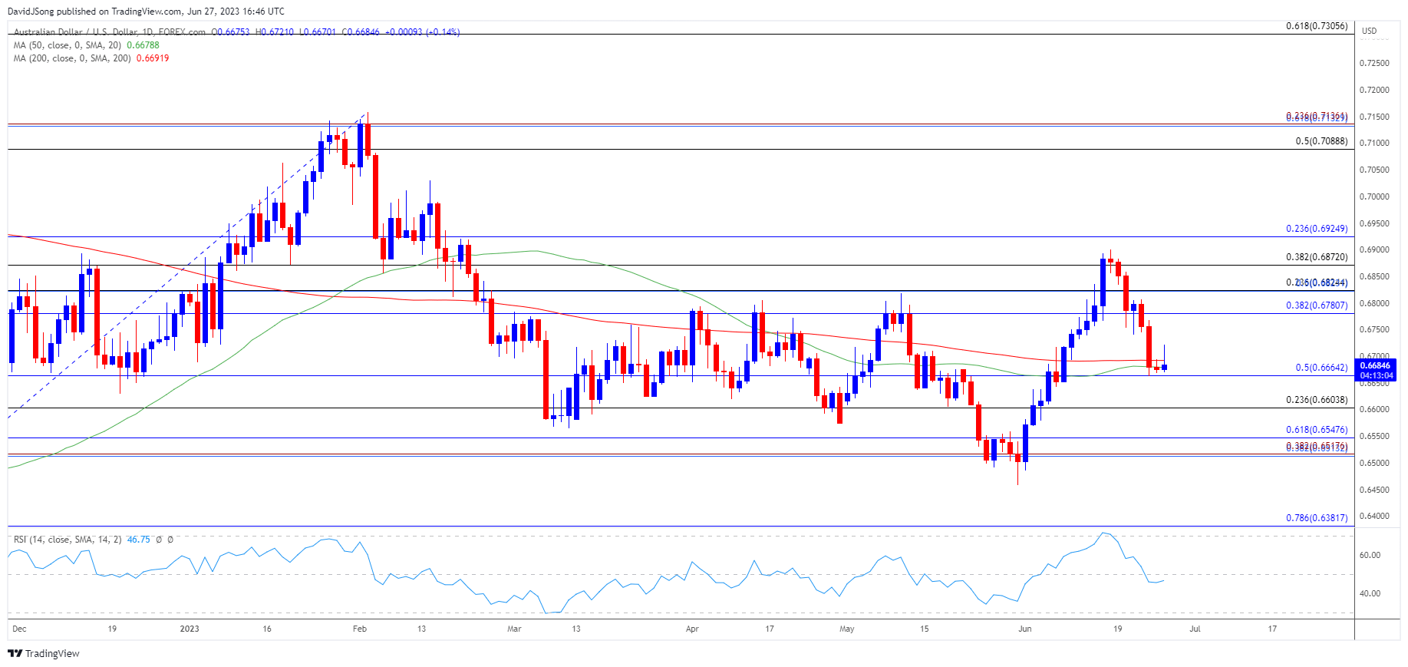Screen dimensions: 1408x667
Task: Select the MA 50 indicator legend
Action: 68,45
